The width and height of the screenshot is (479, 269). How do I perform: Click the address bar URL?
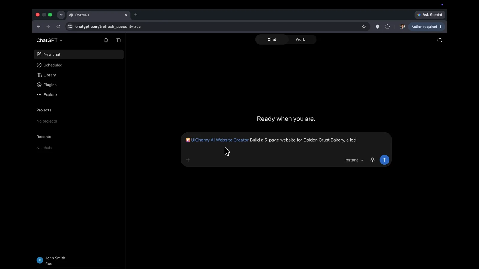[x=108, y=27]
